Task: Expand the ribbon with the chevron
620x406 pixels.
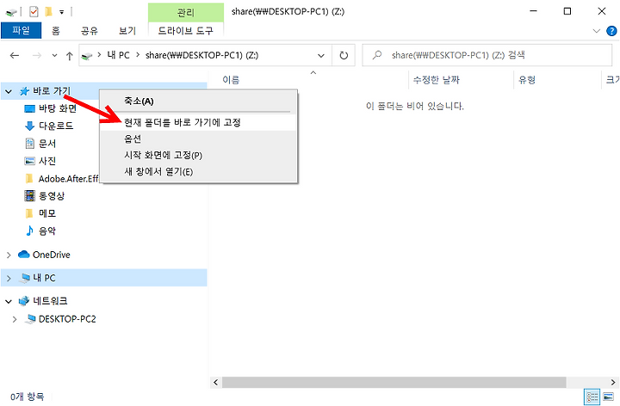Action: click(596, 31)
